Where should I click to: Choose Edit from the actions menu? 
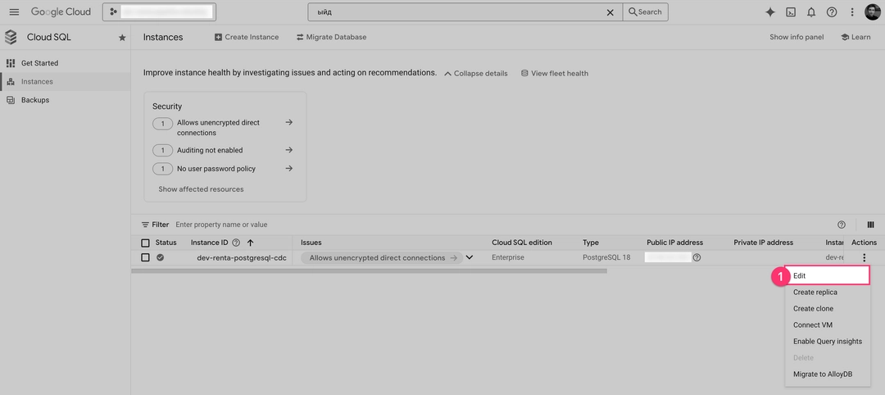point(828,276)
